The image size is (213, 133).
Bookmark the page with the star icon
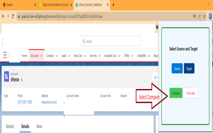pos(204,16)
